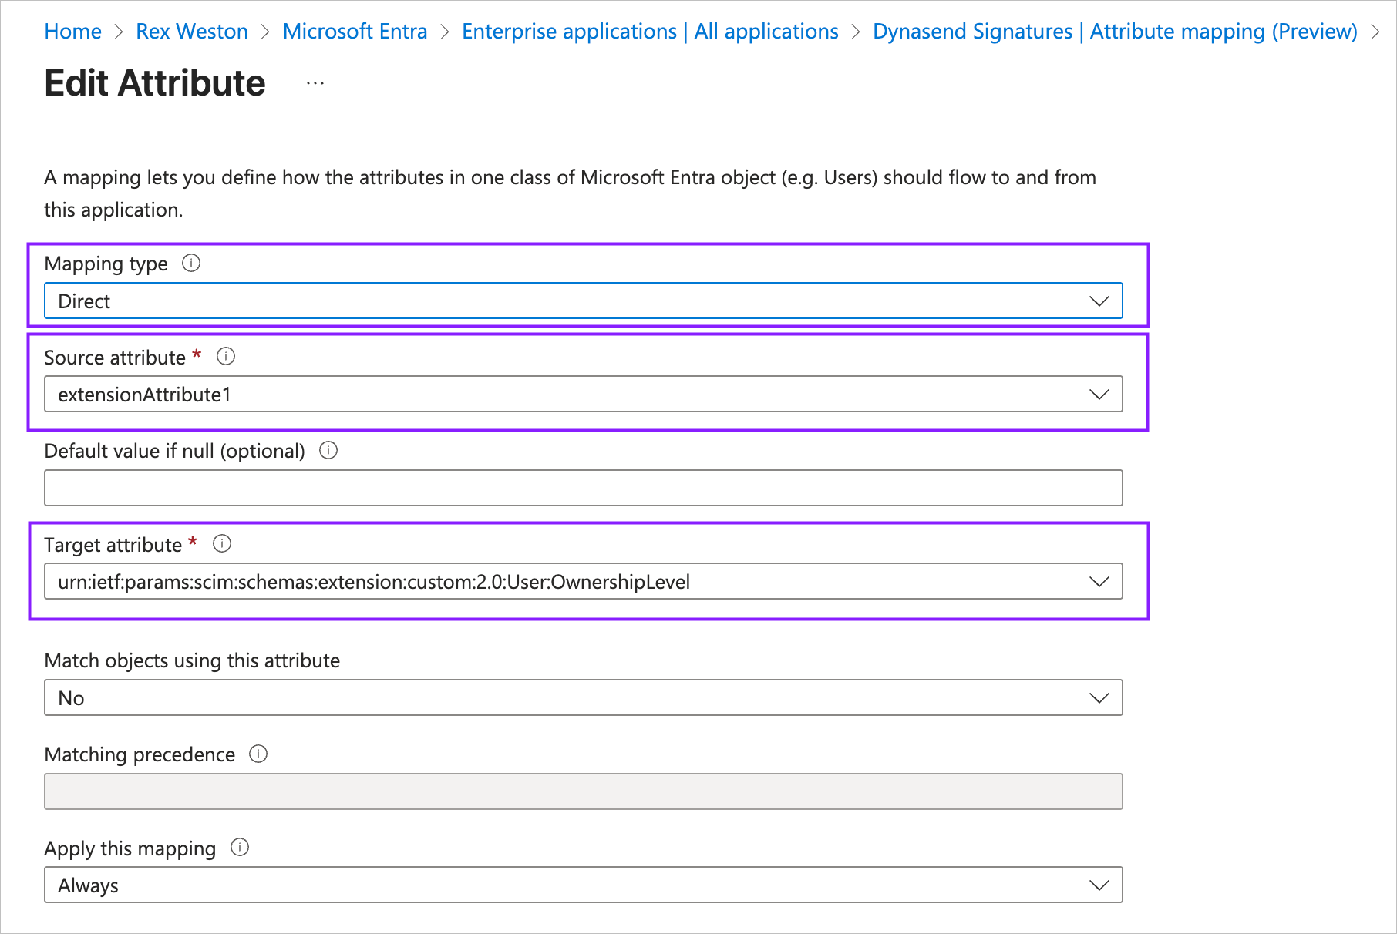Click the Source attribute info icon
The width and height of the screenshot is (1397, 934).
[225, 356]
